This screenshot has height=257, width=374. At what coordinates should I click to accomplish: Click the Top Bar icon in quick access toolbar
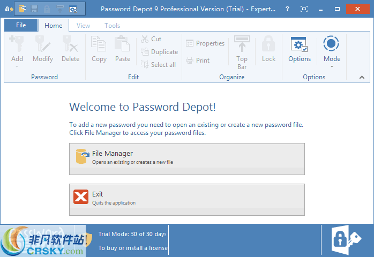point(60,9)
